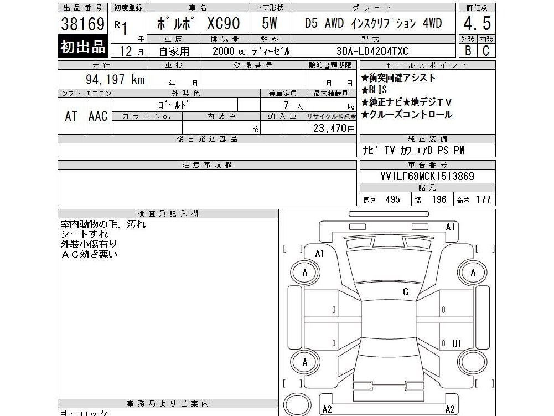
Task: Click A2 mark at bottom right bumper
Action: pos(450,409)
